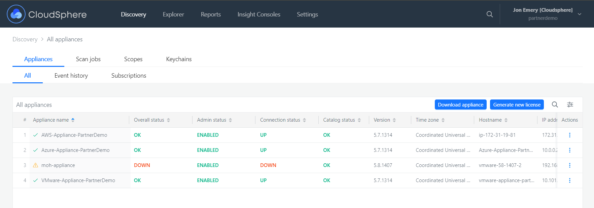The width and height of the screenshot is (594, 208).
Task: Open the table column settings sliders icon
Action: (x=570, y=105)
